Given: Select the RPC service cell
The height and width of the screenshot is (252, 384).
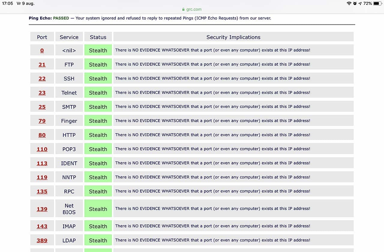Looking at the screenshot, I should (x=69, y=191).
